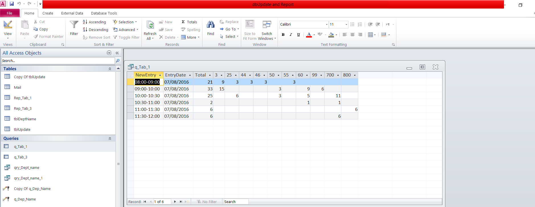Sort records Descending

tap(95, 30)
